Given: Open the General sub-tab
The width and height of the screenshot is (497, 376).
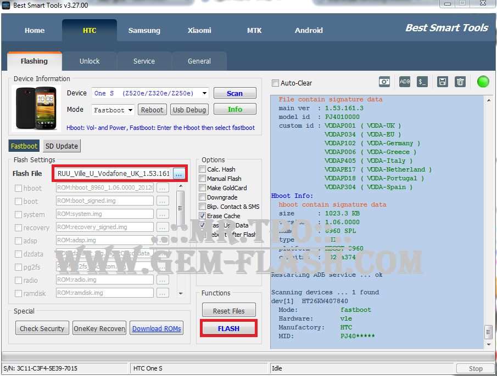Looking at the screenshot, I should (x=199, y=61).
